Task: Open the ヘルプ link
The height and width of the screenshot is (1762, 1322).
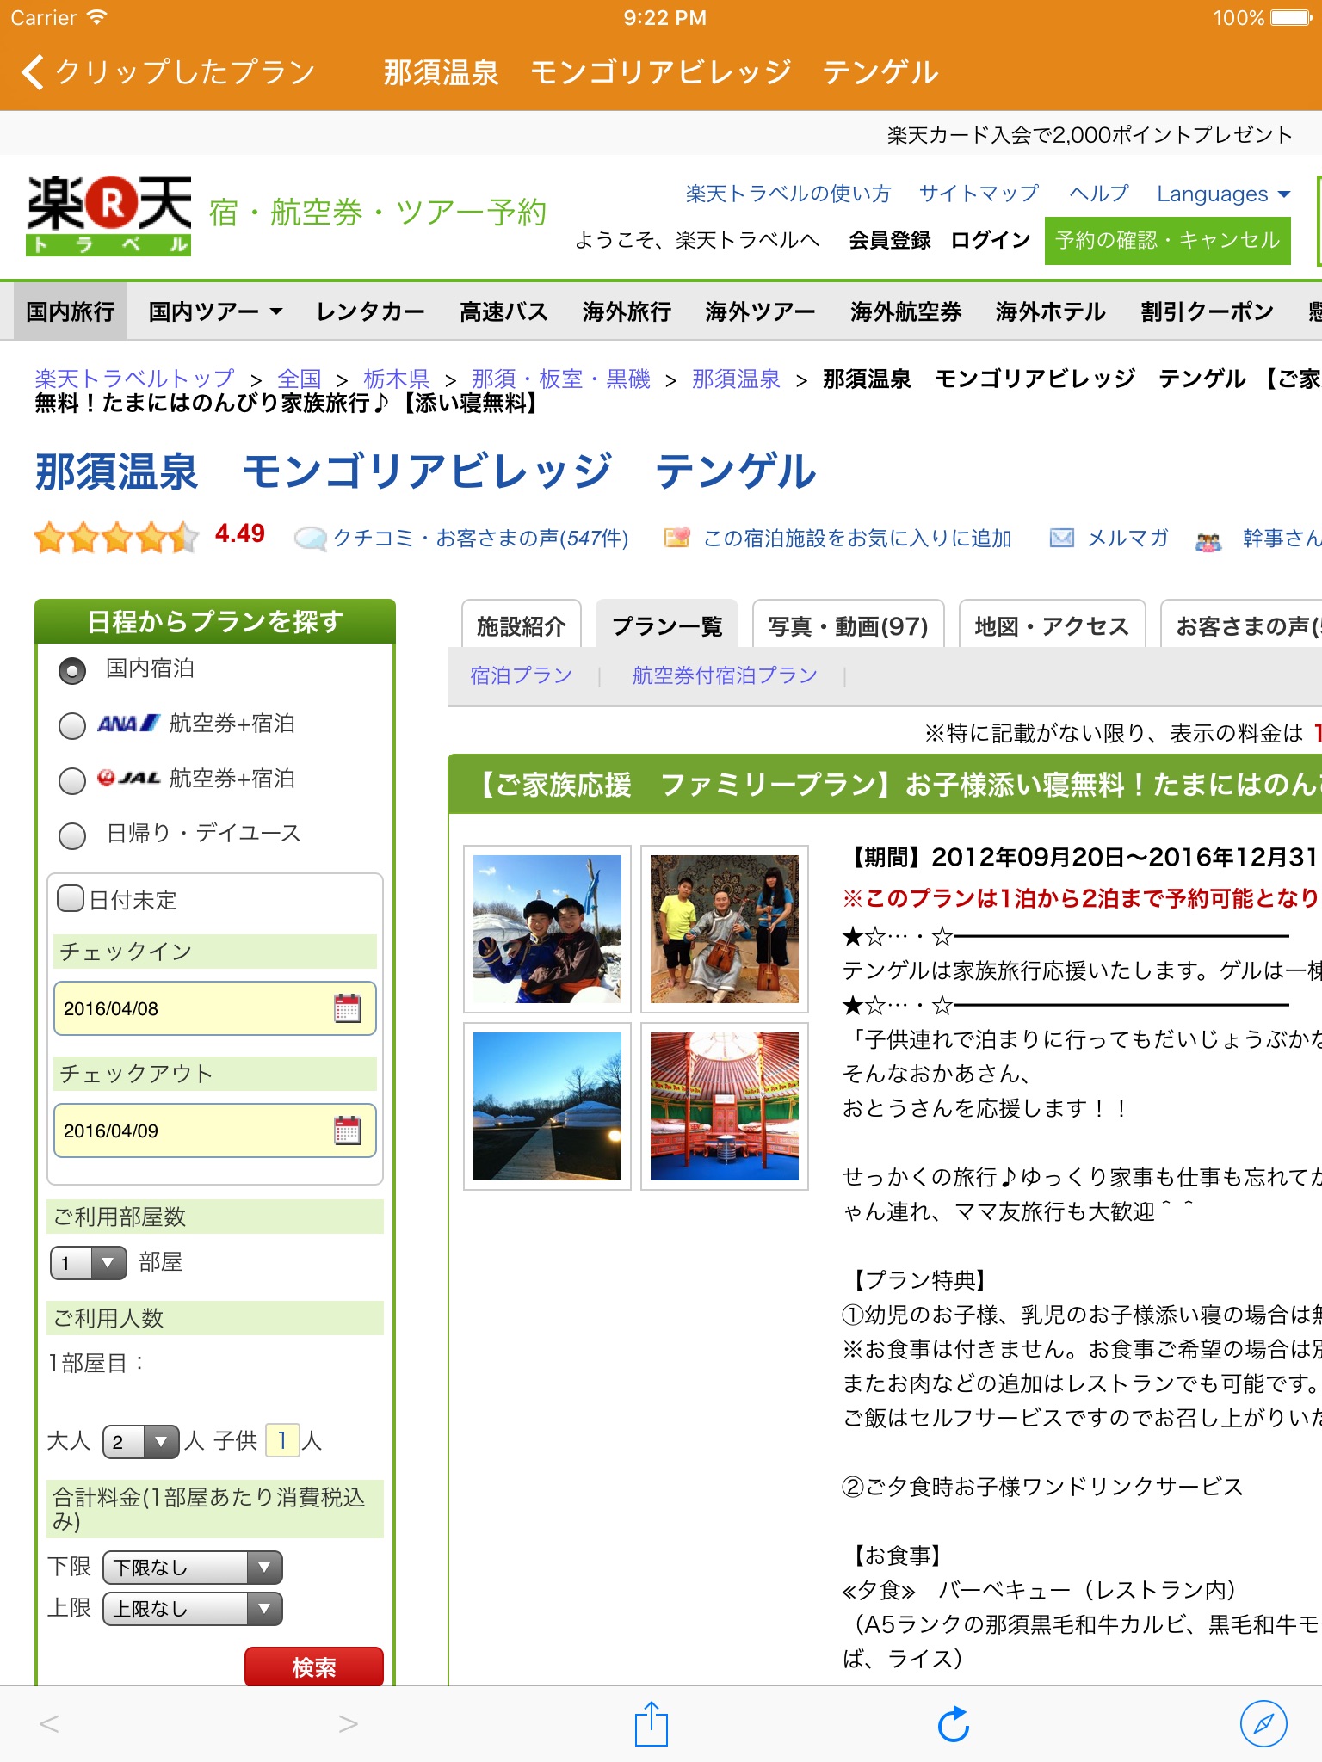Action: coord(1098,194)
